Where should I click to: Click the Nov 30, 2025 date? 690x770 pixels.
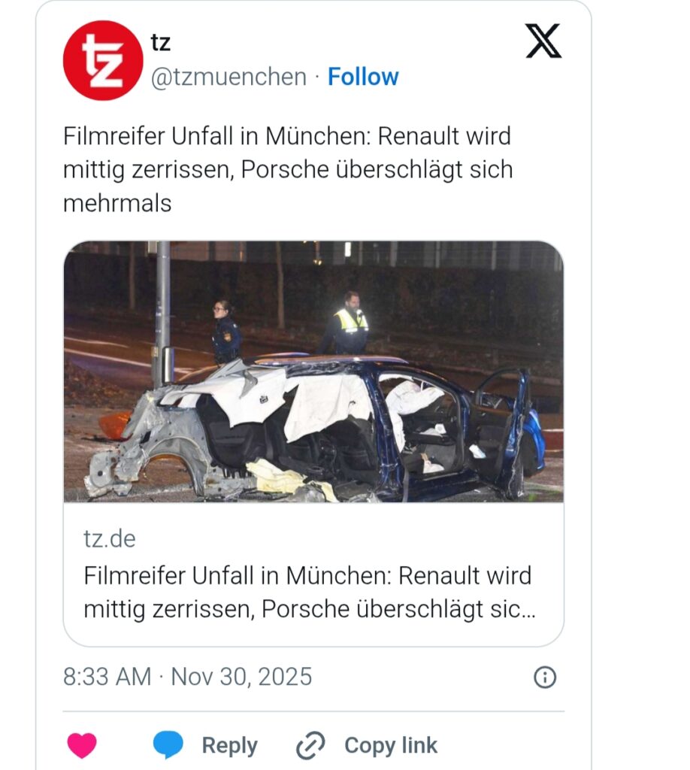click(x=241, y=677)
